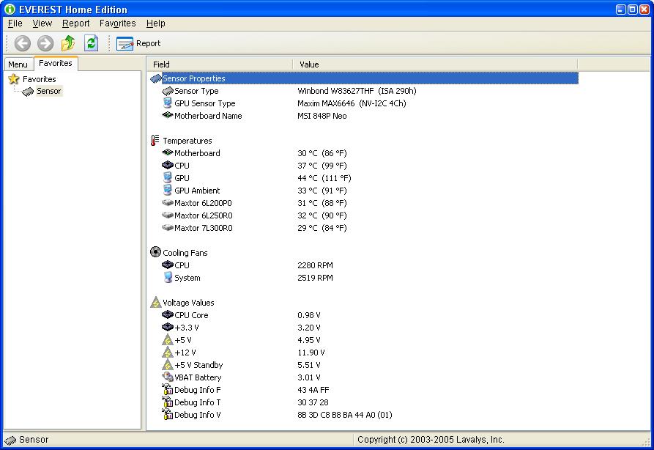Click the Forward navigation arrow
The height and width of the screenshot is (450, 654).
pyautogui.click(x=45, y=43)
